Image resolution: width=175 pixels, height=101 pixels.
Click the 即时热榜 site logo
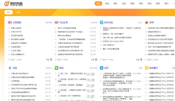click(x=13, y=4)
